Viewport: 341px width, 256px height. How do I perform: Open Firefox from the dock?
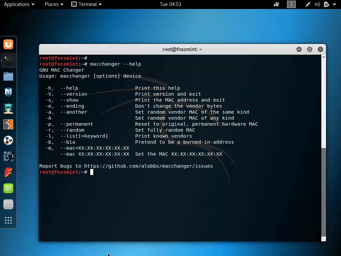coord(8,44)
